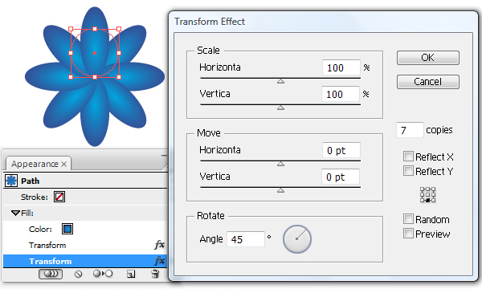Click the Path thumbnail icon in Appearance panel
Viewport: 482px width, 297px height.
point(11,181)
